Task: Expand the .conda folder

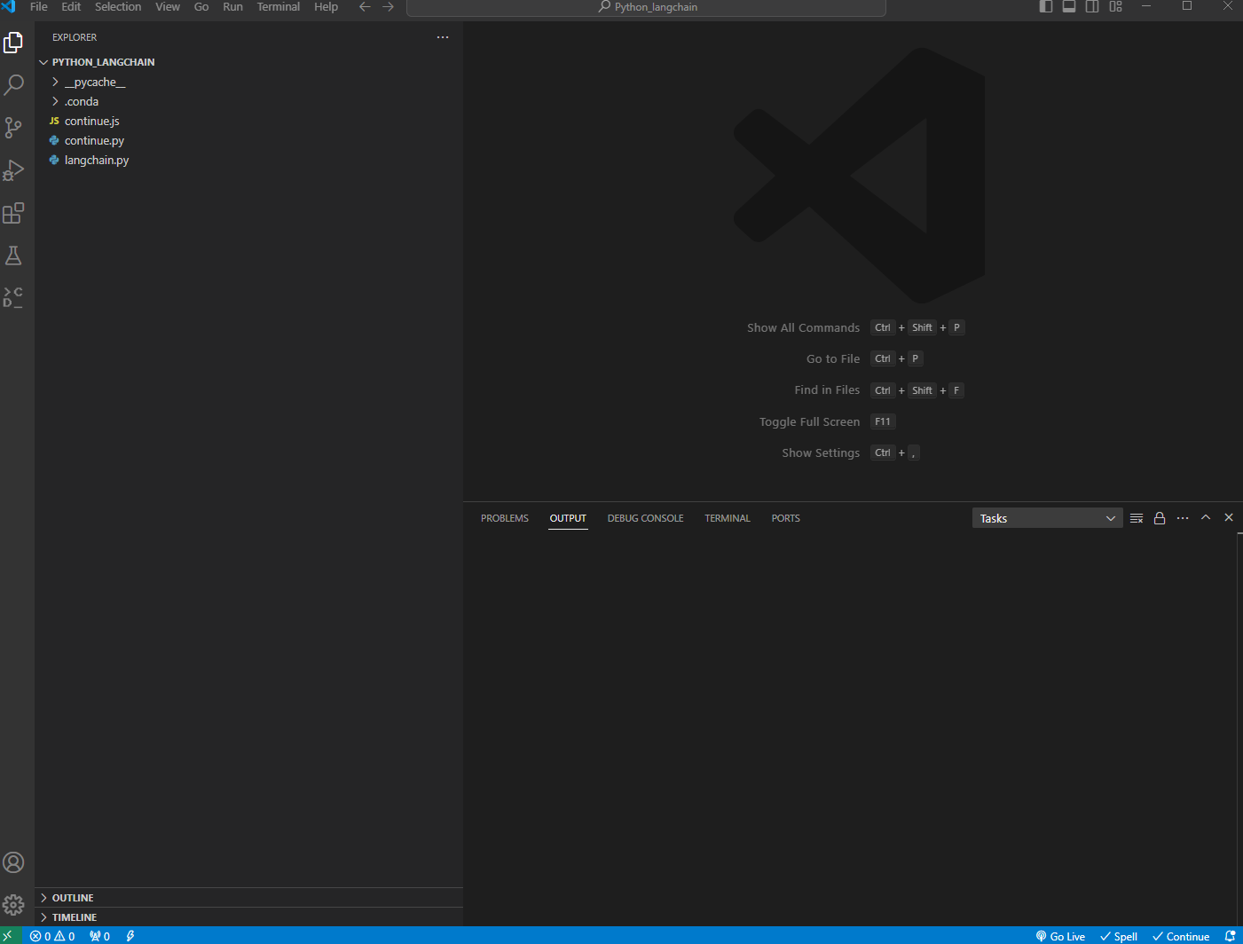Action: click(x=248, y=101)
